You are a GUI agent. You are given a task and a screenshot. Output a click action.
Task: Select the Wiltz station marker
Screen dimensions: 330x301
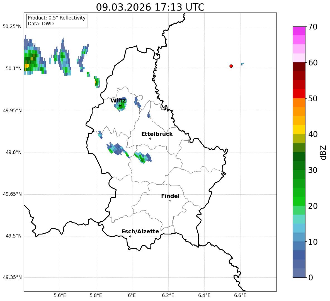120,106
